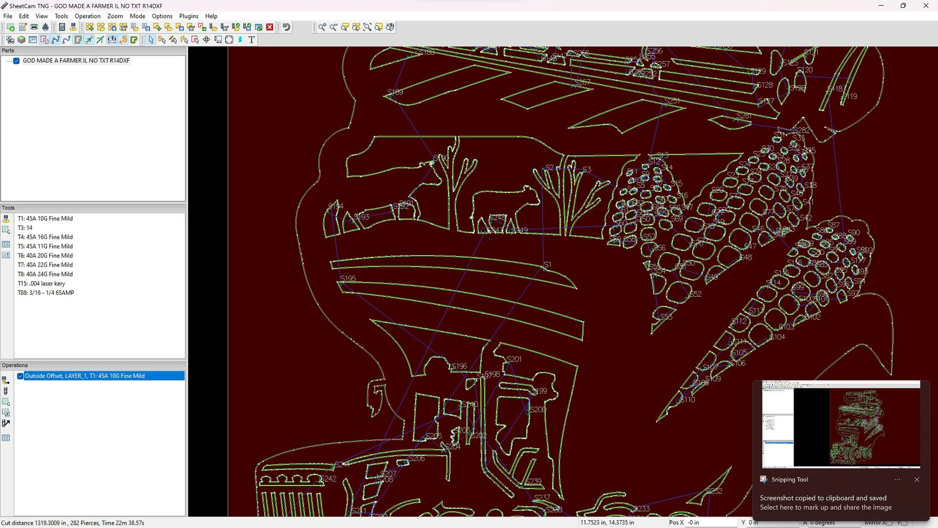
Task: Click the layers stack toolbar icon
Action: [x=21, y=40]
